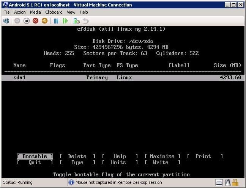The image size is (246, 188).
Task: Click the keyboard icon in status bar
Action: pos(219,183)
